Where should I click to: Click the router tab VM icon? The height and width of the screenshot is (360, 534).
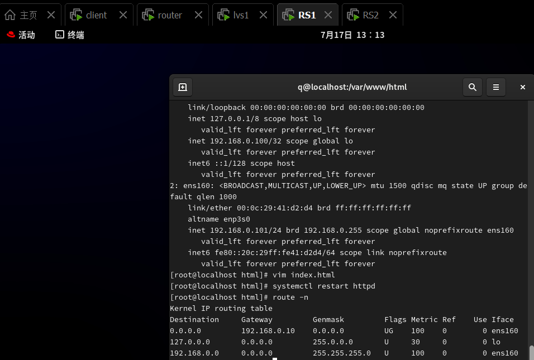click(x=148, y=15)
